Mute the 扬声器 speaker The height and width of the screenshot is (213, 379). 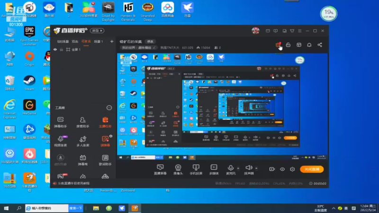pyautogui.click(x=249, y=169)
